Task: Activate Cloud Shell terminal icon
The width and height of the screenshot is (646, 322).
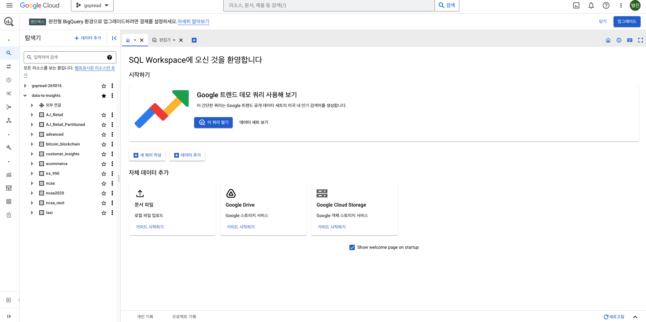Action: [576, 5]
